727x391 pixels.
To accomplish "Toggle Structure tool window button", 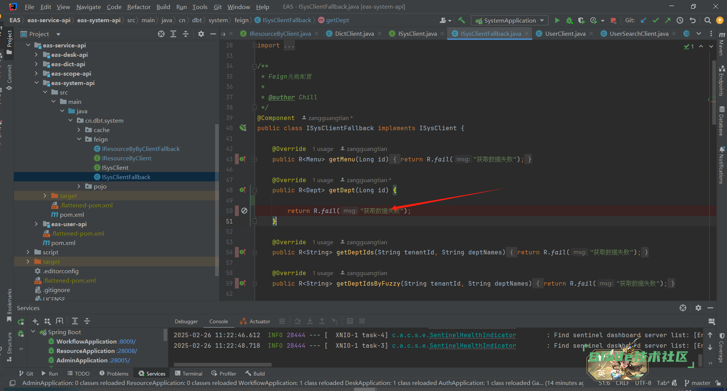I will tap(9, 347).
